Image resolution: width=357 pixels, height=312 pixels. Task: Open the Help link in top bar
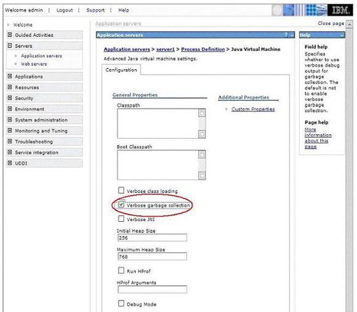pyautogui.click(x=124, y=10)
